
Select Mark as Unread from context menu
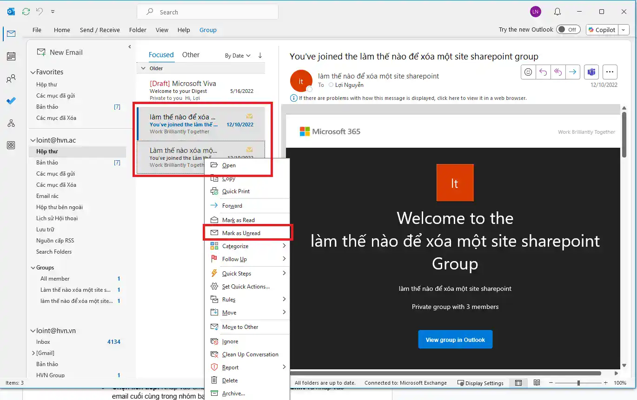(x=241, y=233)
